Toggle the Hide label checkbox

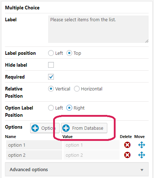(51, 65)
